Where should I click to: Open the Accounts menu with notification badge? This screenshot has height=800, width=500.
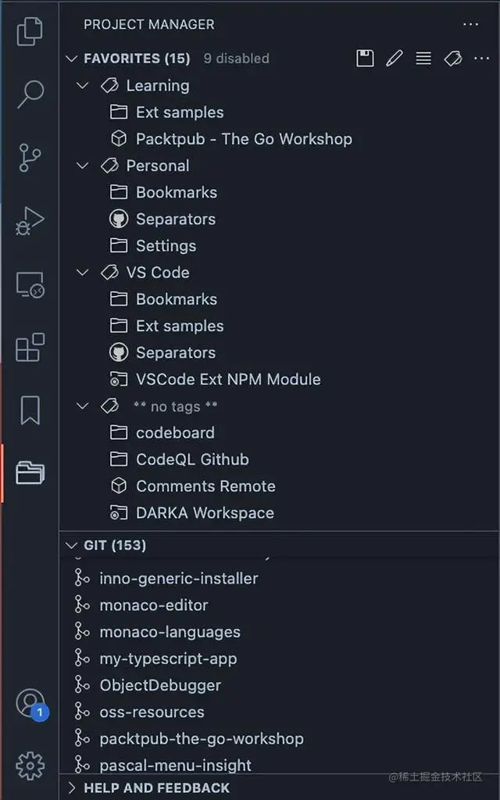31,704
